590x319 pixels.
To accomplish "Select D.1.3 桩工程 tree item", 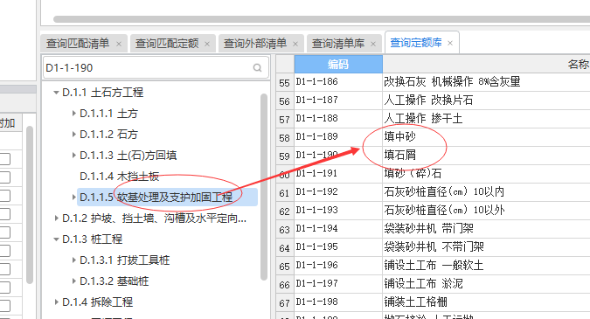I will tap(92, 239).
